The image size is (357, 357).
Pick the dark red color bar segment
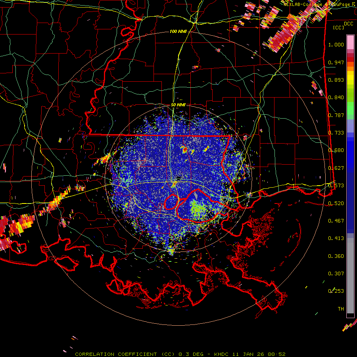click(350, 59)
